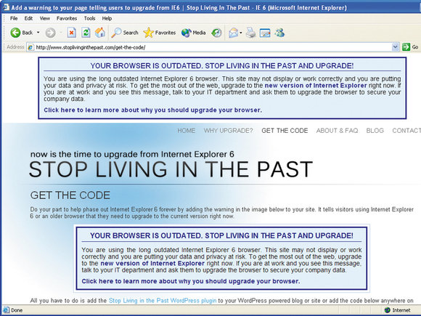The image size is (421, 316).
Task: Click the Go button beside address bar
Action: (410, 47)
